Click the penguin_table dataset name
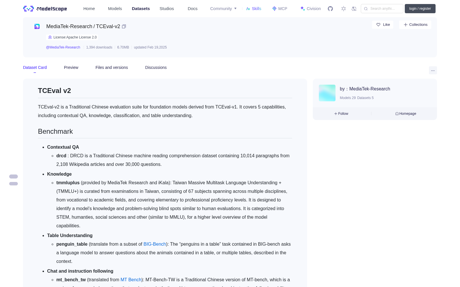This screenshot has height=287, width=460. 72,244
